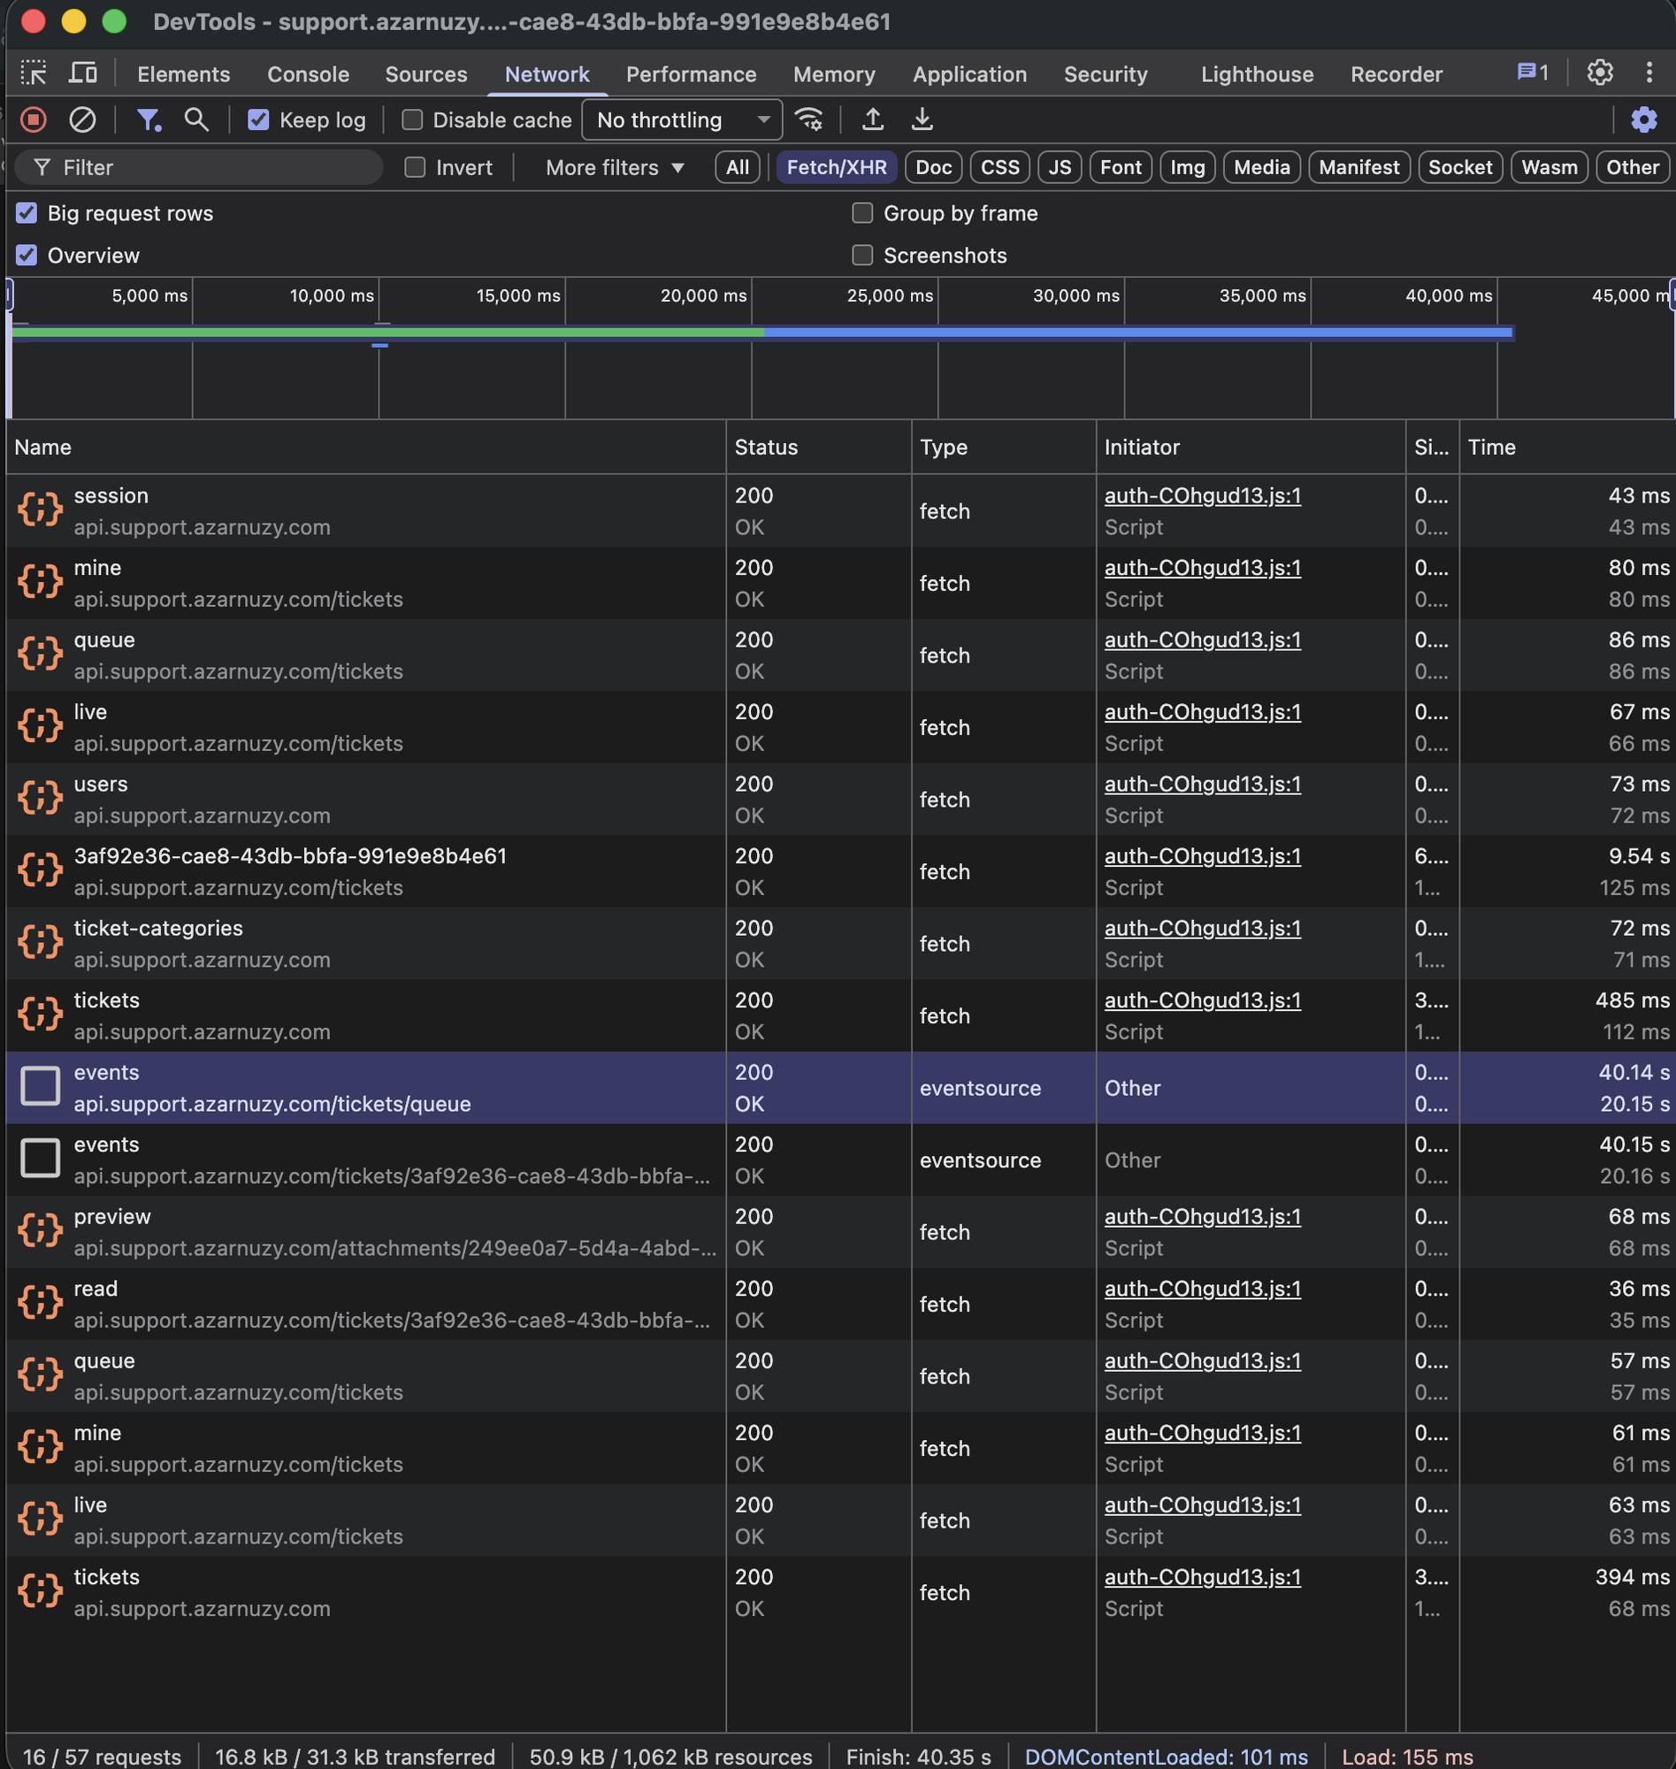Expand the More filters menu
The height and width of the screenshot is (1769, 1676).
615,167
